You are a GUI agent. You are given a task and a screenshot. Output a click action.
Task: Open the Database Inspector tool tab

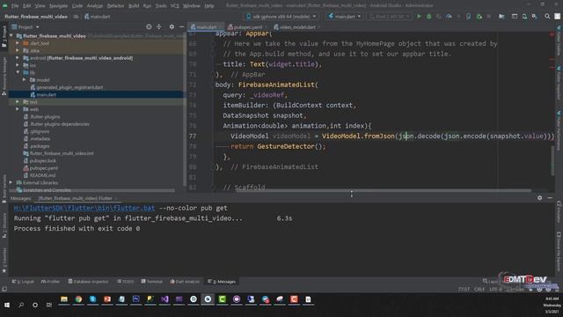tap(88, 282)
